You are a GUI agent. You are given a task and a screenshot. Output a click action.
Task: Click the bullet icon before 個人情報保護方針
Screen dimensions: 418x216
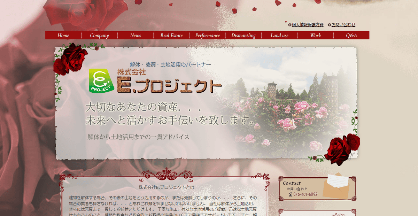click(290, 25)
